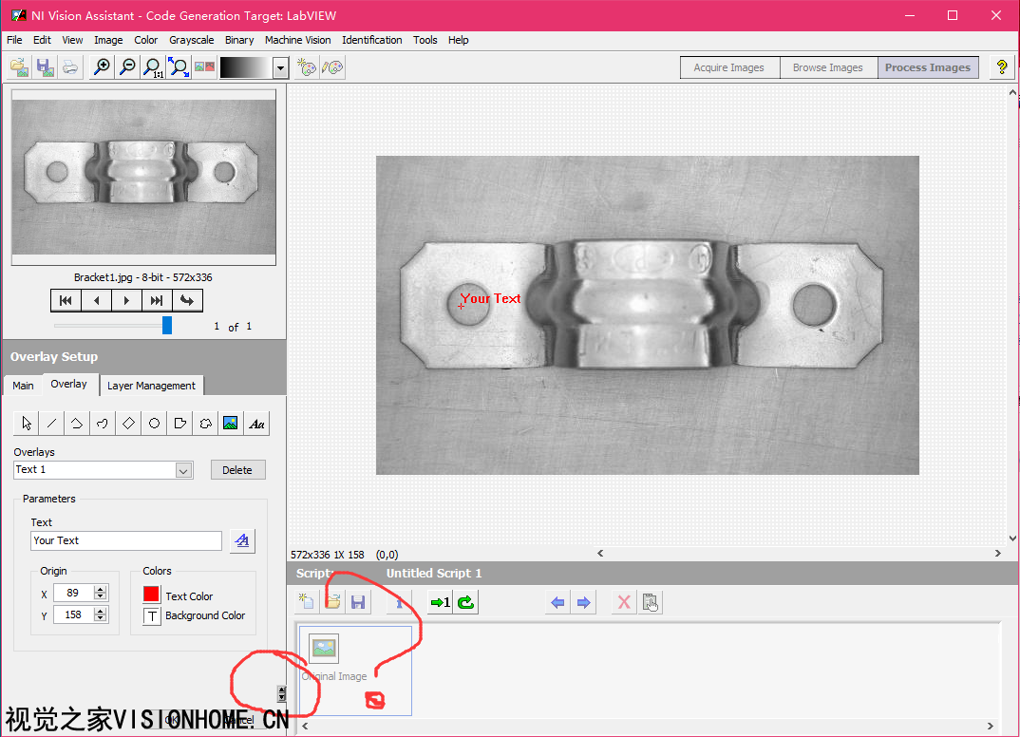
Task: Click the palette icon with the pencil
Action: pos(332,67)
